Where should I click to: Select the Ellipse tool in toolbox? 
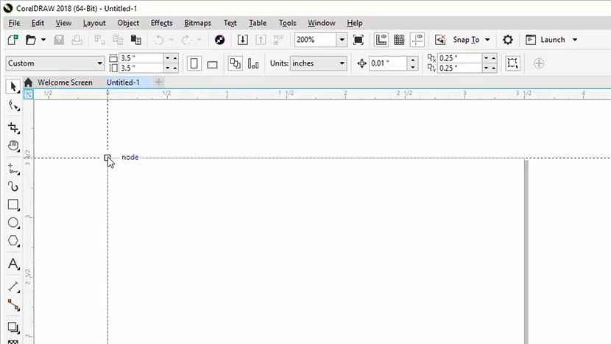pyautogui.click(x=13, y=222)
